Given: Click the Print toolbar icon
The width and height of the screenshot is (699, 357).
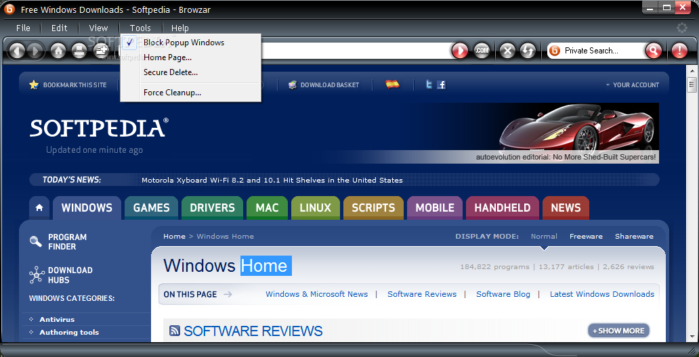Looking at the screenshot, I should (x=79, y=51).
